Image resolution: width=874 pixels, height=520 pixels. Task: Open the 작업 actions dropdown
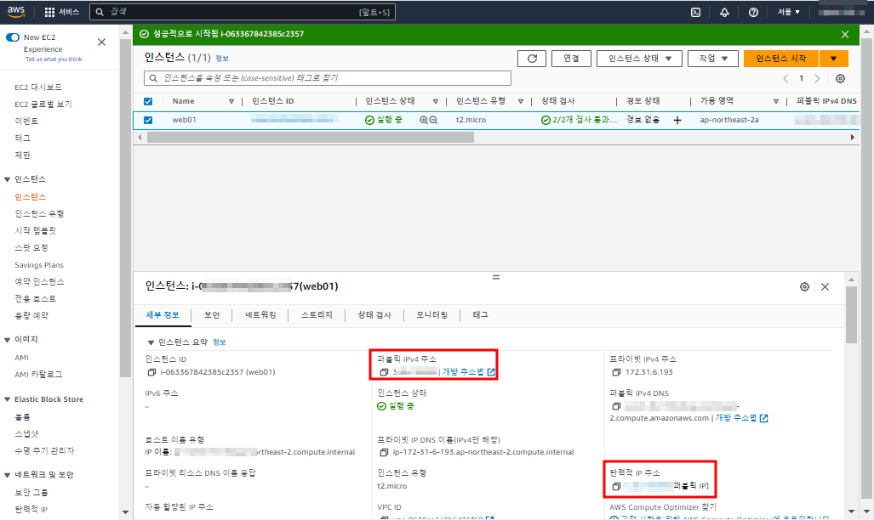pyautogui.click(x=713, y=59)
